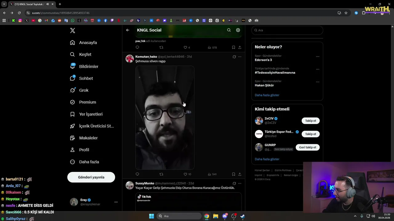Open options for Ederson'a 3 trend

tap(318, 56)
